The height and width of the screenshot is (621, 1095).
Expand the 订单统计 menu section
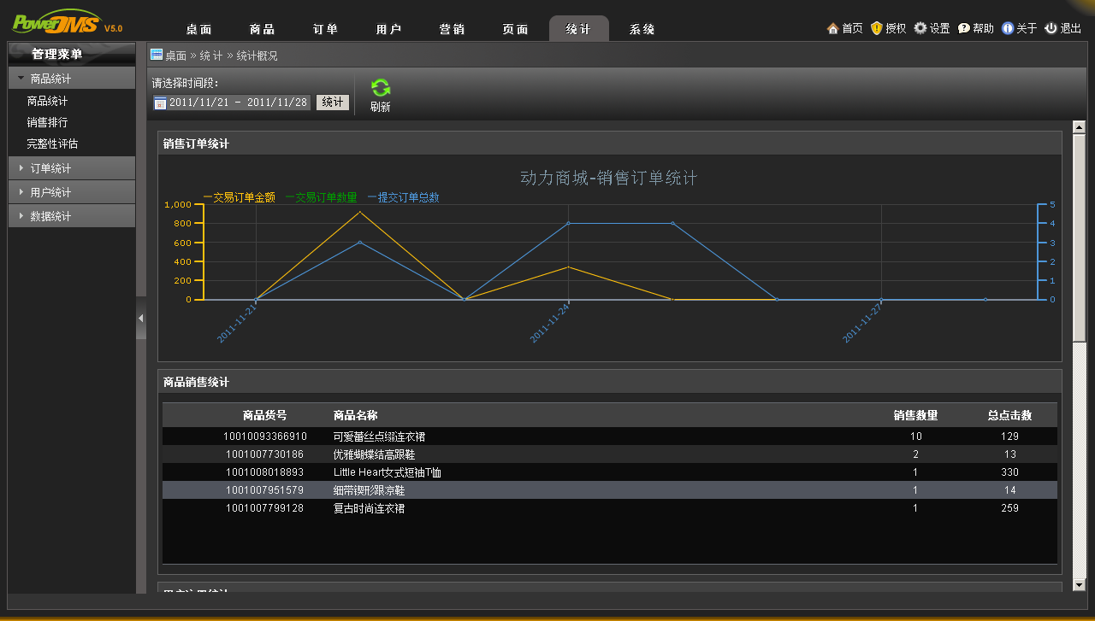pyautogui.click(x=50, y=168)
